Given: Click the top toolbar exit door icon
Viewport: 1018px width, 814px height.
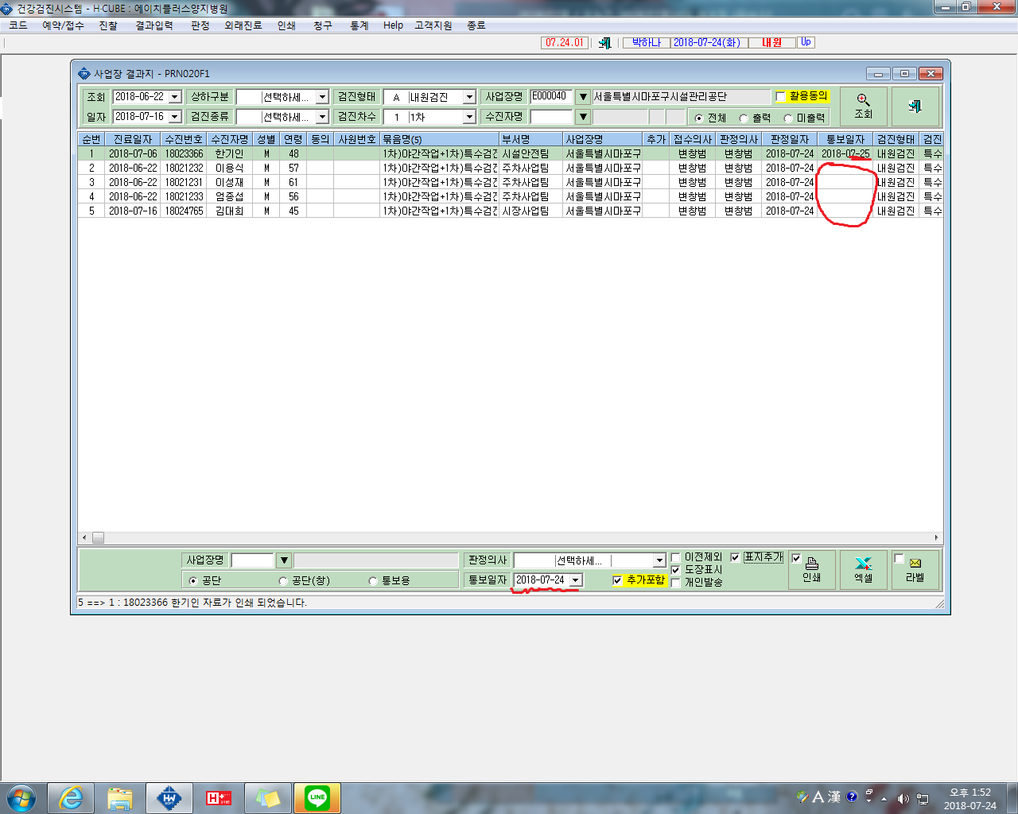Looking at the screenshot, I should point(605,42).
